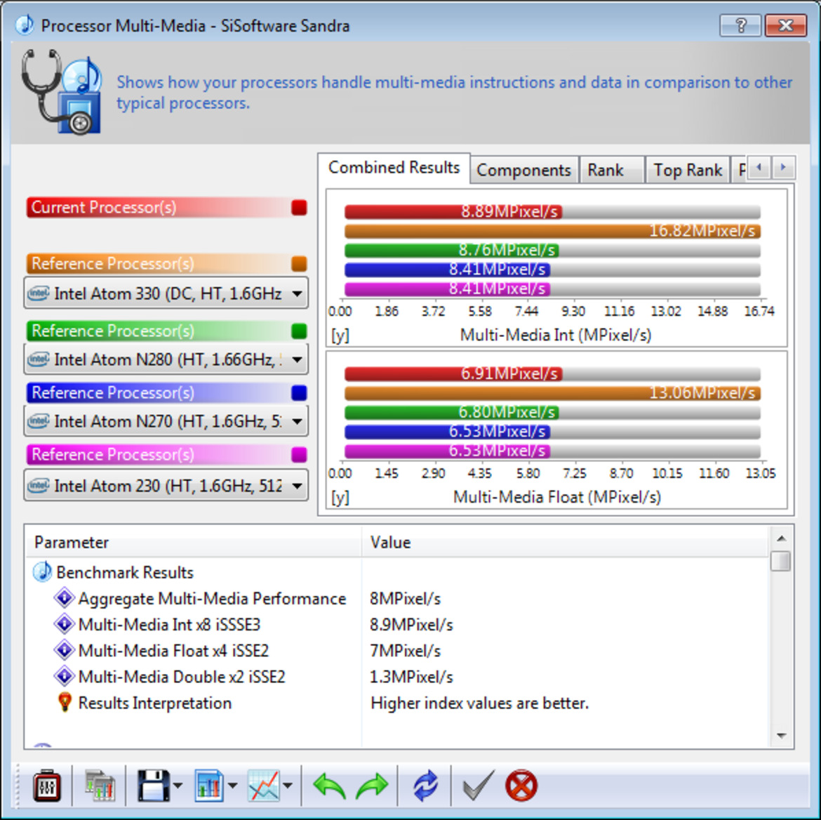Screen dimensions: 821x820
Task: Open the arrow beside line graph icon
Action: click(x=288, y=786)
